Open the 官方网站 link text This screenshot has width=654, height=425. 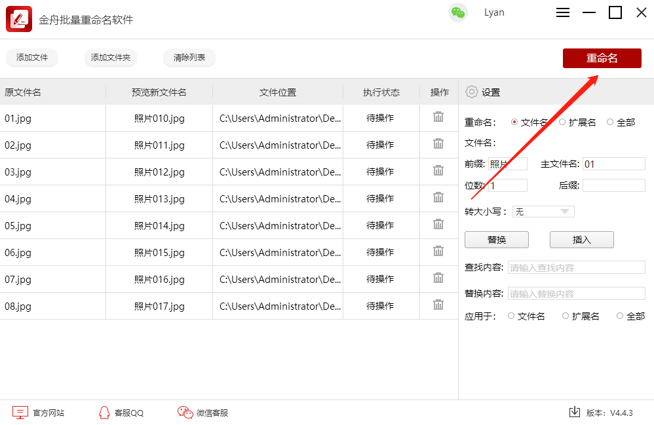pos(48,413)
